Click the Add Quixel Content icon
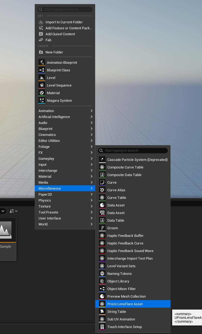Viewport: 202px width, 334px height. click(x=41, y=34)
